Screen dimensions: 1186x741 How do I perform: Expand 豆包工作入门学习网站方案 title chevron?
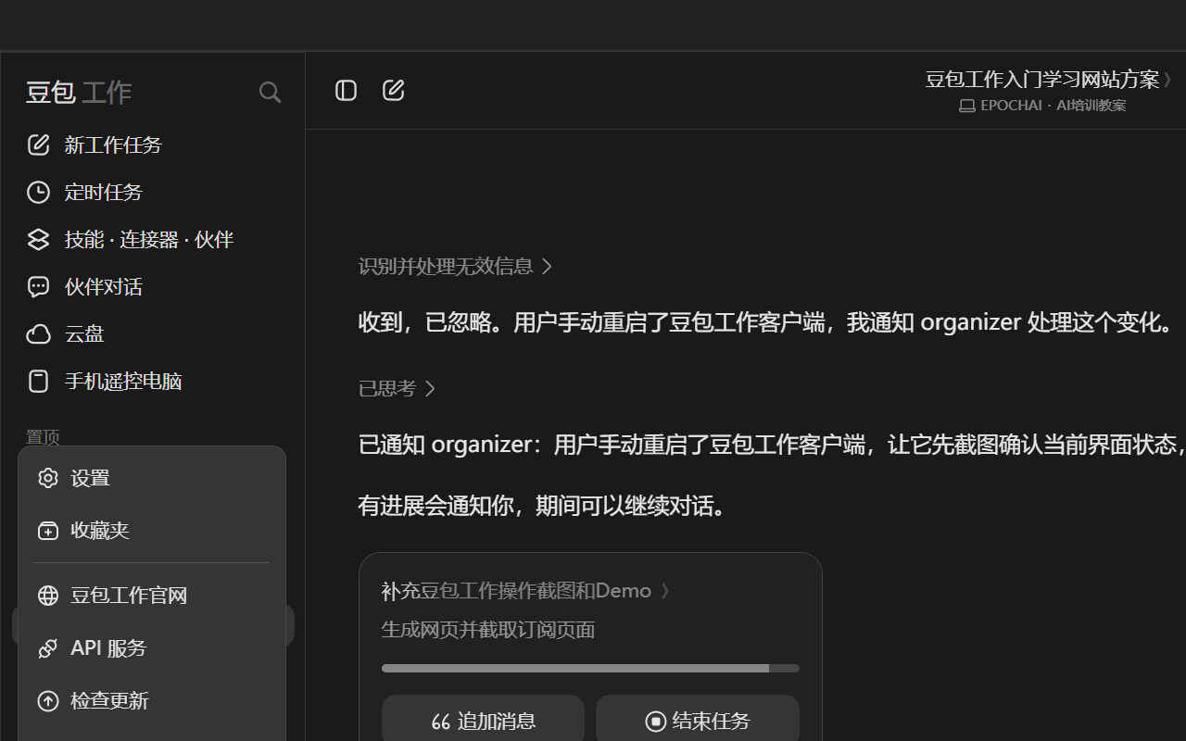(x=1168, y=80)
